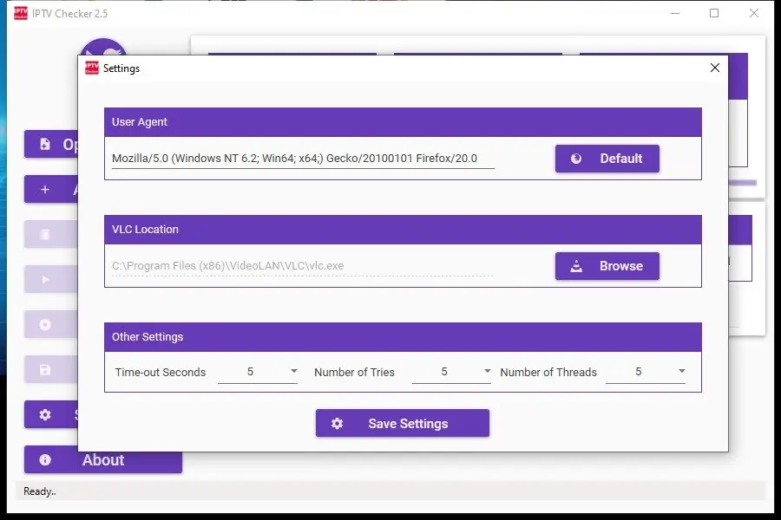This screenshot has height=520, width=781.
Task: Click the disabled trash icon in sidebar
Action: [45, 234]
